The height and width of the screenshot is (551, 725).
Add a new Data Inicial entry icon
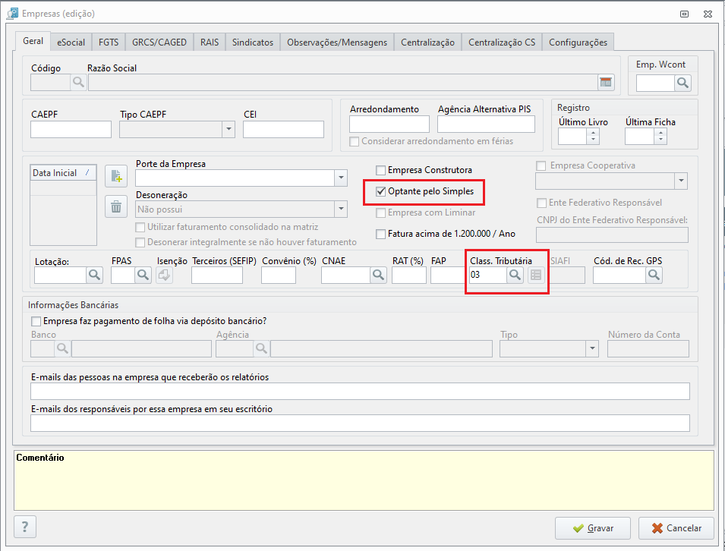(x=116, y=176)
